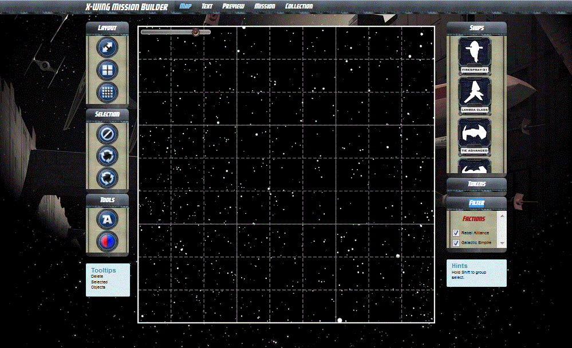Image resolution: width=572 pixels, height=348 pixels.
Task: Click 'Hold Shift to group select' hint text
Action: (x=469, y=275)
